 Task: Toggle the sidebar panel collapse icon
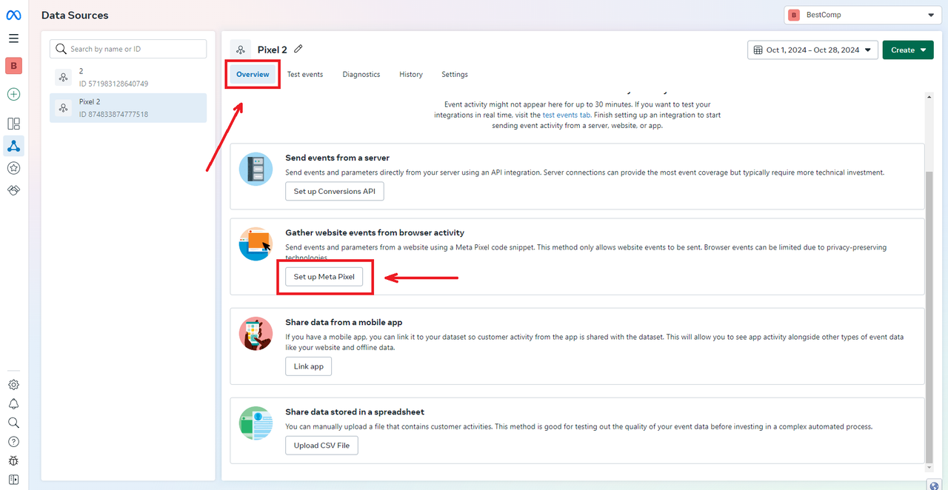pos(13,480)
